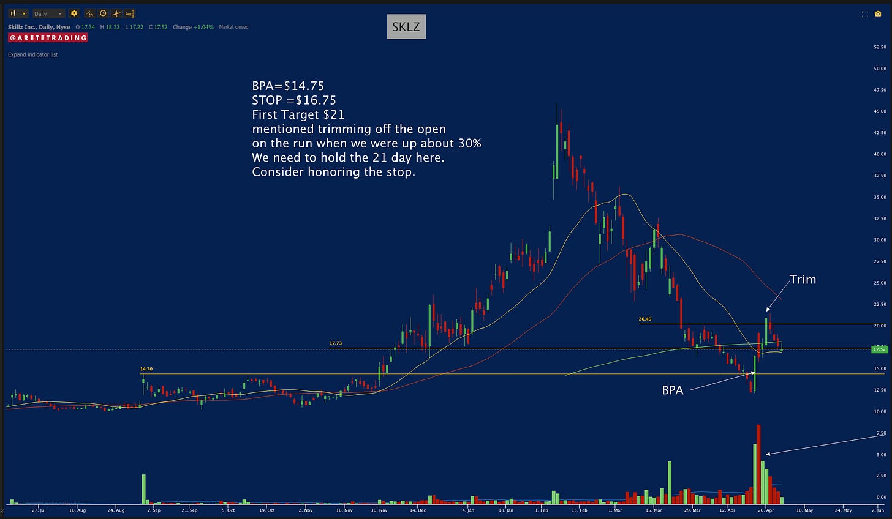892x519 pixels.
Task: Click the 14.70 price level label
Action: tap(146, 369)
